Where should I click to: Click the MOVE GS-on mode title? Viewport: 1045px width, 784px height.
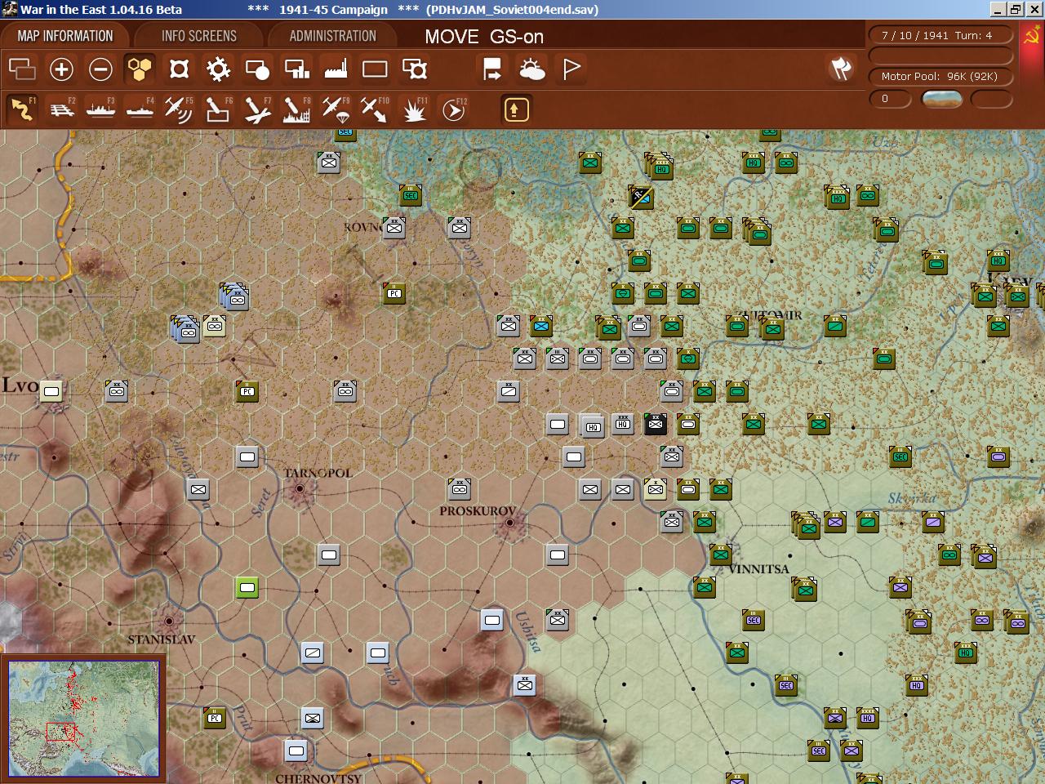click(484, 37)
